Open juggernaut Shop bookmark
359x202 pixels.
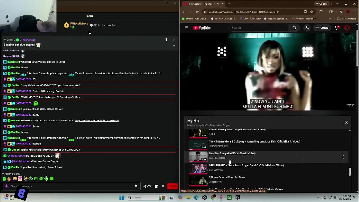coord(276,19)
